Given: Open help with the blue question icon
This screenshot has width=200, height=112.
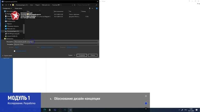Looking at the screenshot, I should pyautogui.click(x=97, y=8).
